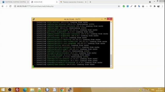Switch to Chrome via taskbar icon

click(x=62, y=90)
